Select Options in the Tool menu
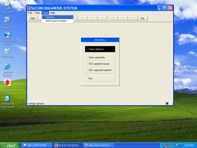 click(51, 17)
